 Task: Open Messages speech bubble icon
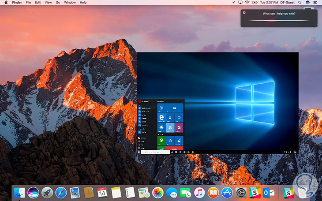172,193
